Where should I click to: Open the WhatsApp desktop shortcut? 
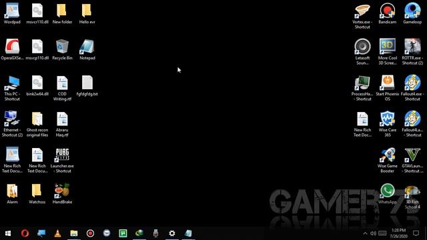coord(388,194)
